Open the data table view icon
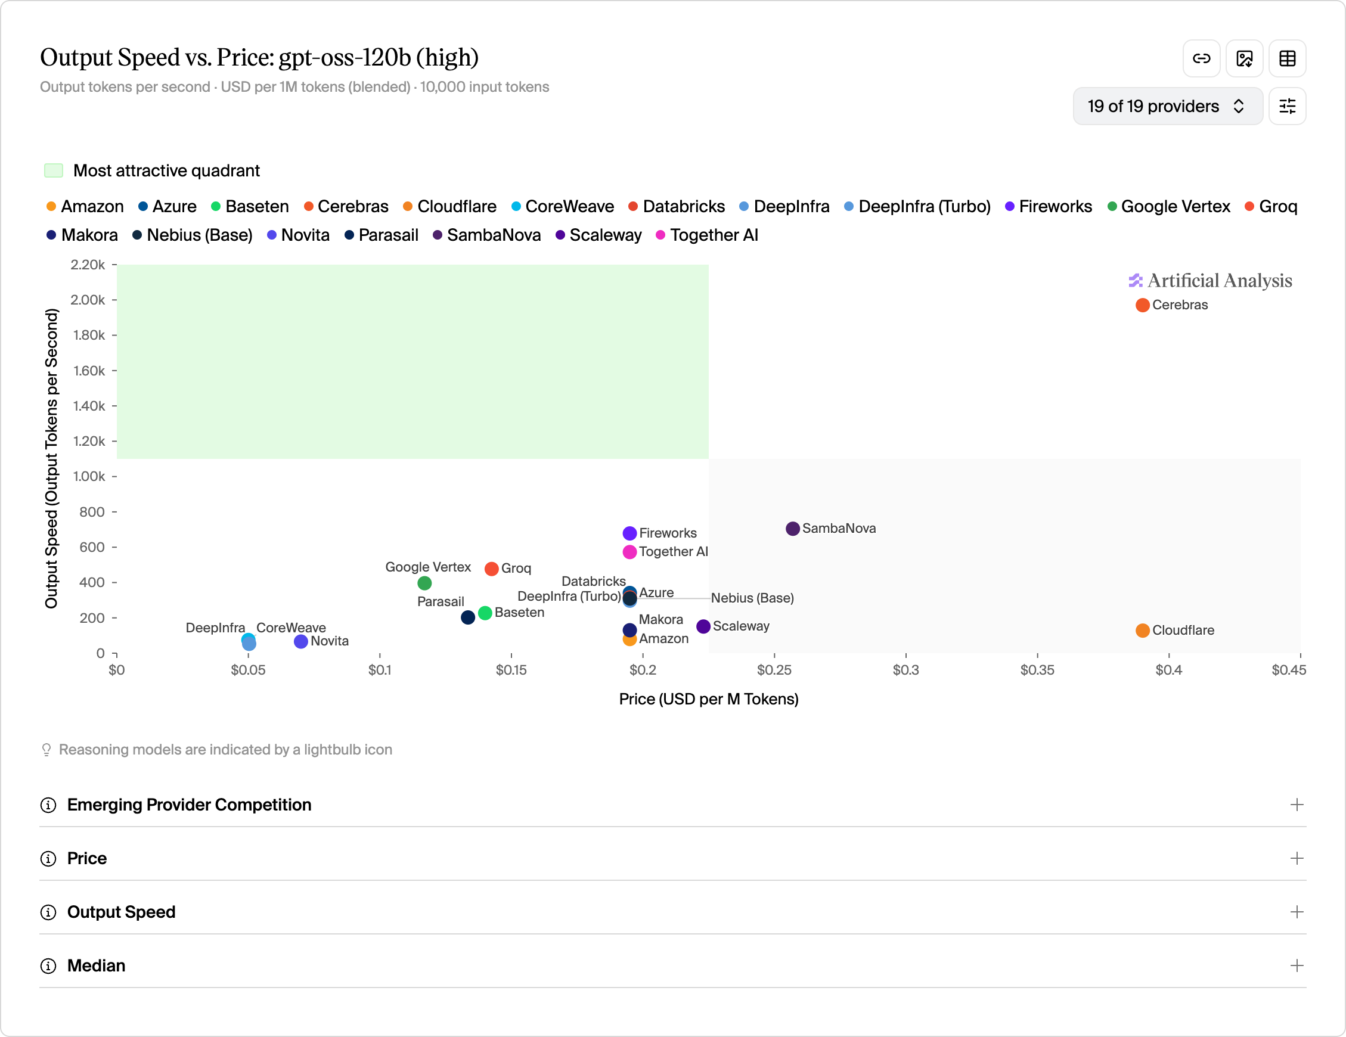The image size is (1346, 1037). coord(1288,58)
